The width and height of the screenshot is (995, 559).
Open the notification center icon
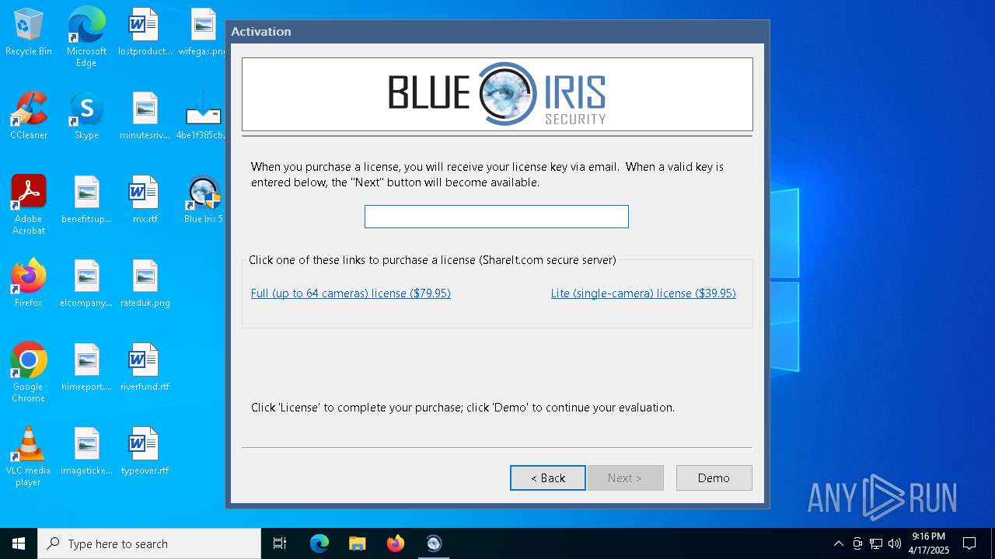pos(969,543)
